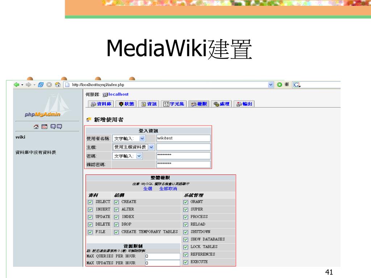Viewport: 371px width, 278px height.
Task: Switch to the 狀態 tab
Action: click(x=126, y=104)
